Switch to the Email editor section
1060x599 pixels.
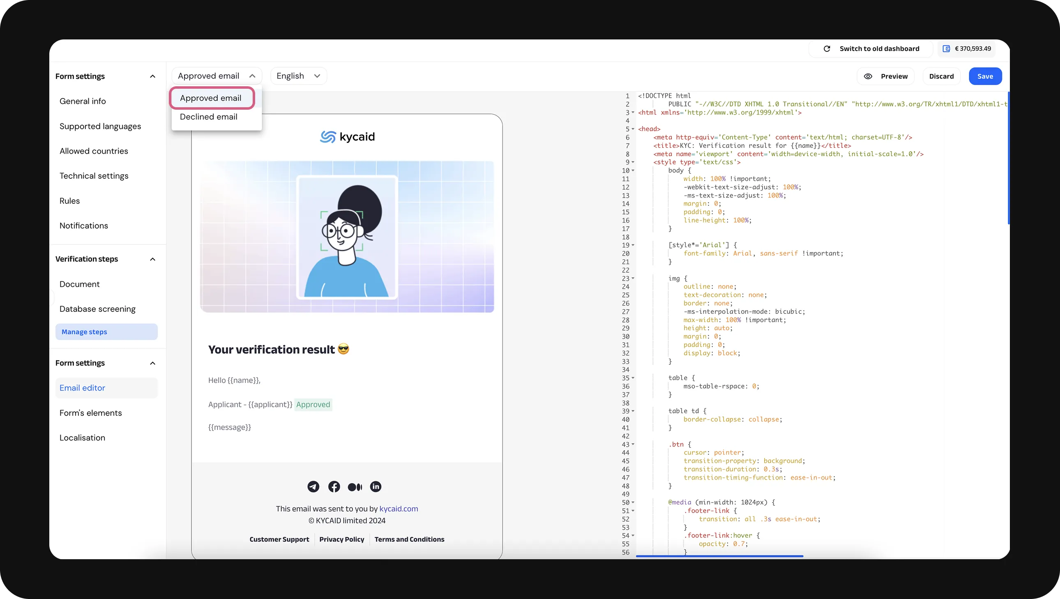(x=82, y=388)
